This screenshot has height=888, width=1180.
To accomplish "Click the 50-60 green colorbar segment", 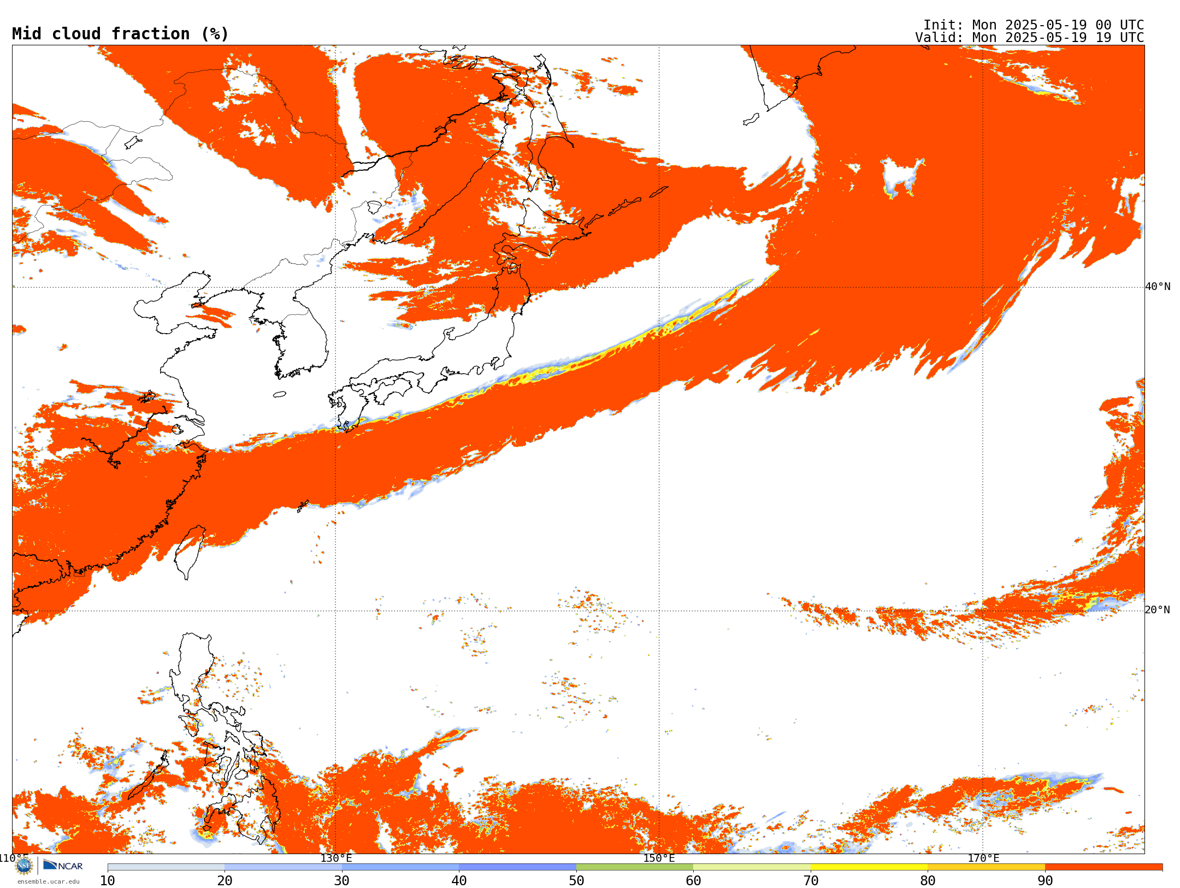I will point(635,867).
